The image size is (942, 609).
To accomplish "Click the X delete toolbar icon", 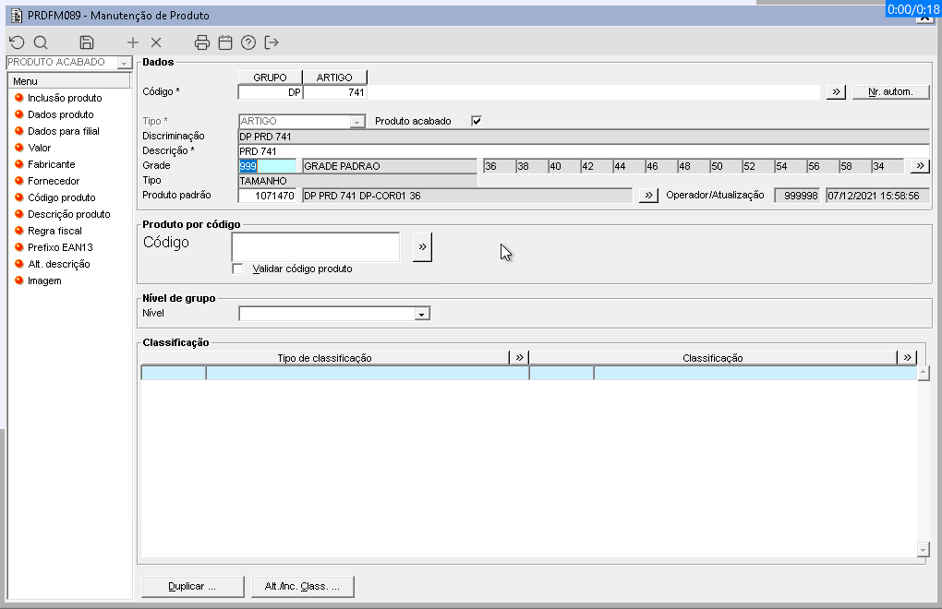I will click(x=156, y=42).
